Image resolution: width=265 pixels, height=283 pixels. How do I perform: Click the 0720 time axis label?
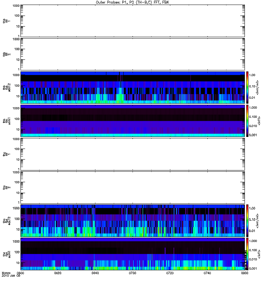click(170, 273)
